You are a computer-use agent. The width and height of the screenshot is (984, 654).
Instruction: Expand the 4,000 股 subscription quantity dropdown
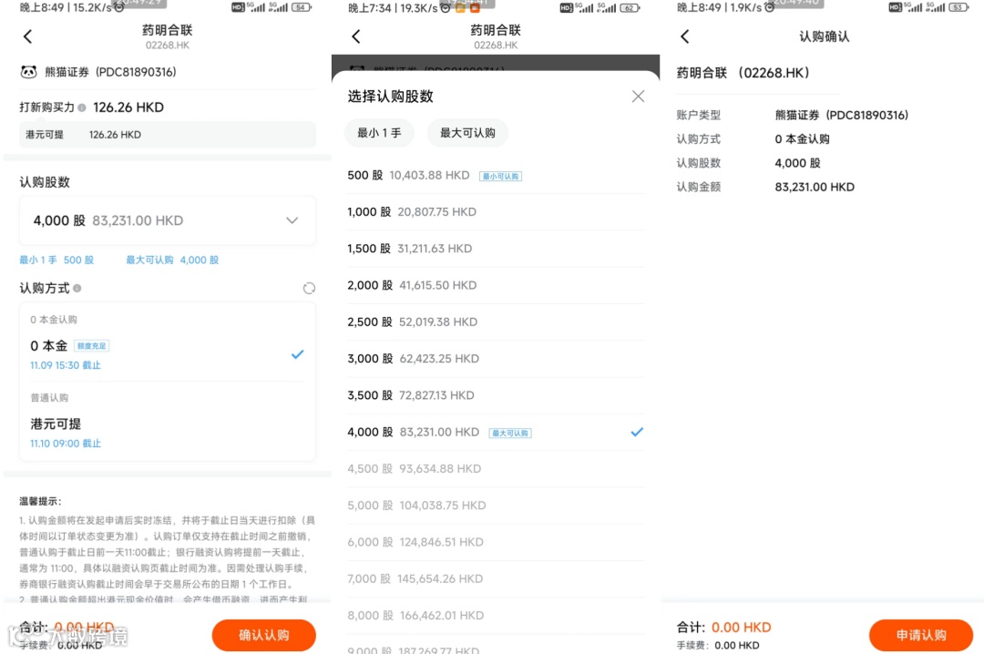[x=168, y=220]
